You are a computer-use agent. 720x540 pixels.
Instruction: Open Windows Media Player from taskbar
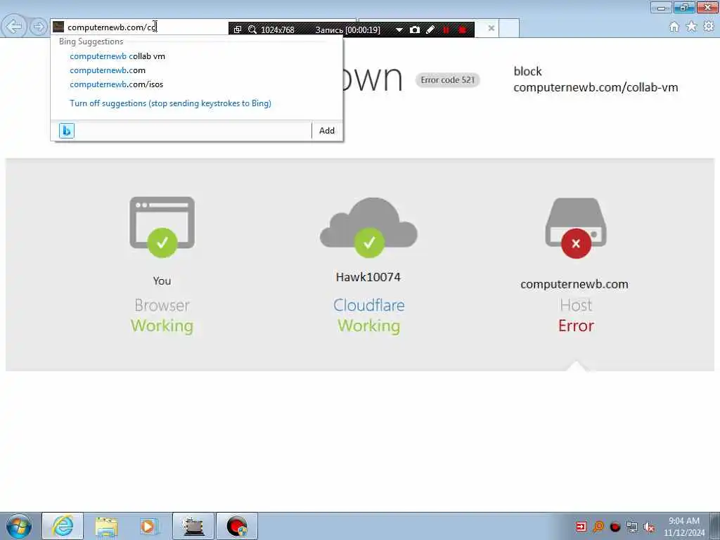point(149,526)
